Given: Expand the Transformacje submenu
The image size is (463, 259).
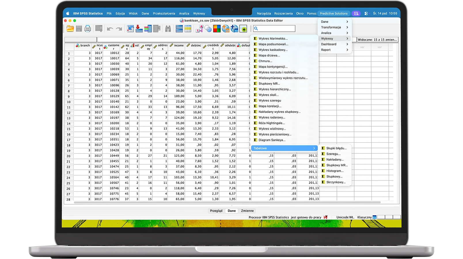Looking at the screenshot, I should click(x=335, y=27).
